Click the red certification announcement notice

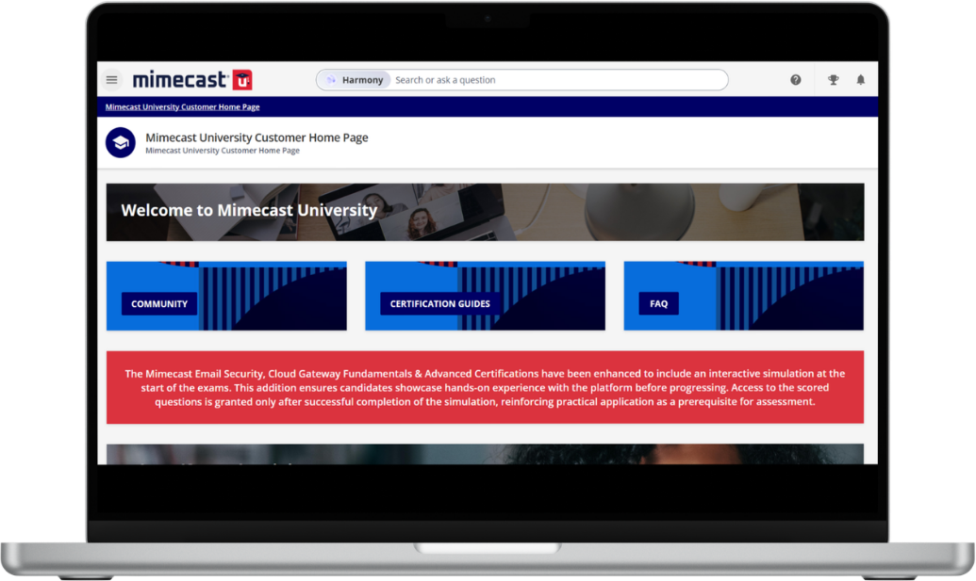coord(485,387)
